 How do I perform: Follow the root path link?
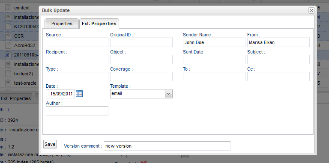point(9,110)
